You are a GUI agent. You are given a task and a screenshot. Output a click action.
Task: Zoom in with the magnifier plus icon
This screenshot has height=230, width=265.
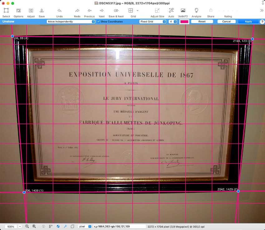34,227
